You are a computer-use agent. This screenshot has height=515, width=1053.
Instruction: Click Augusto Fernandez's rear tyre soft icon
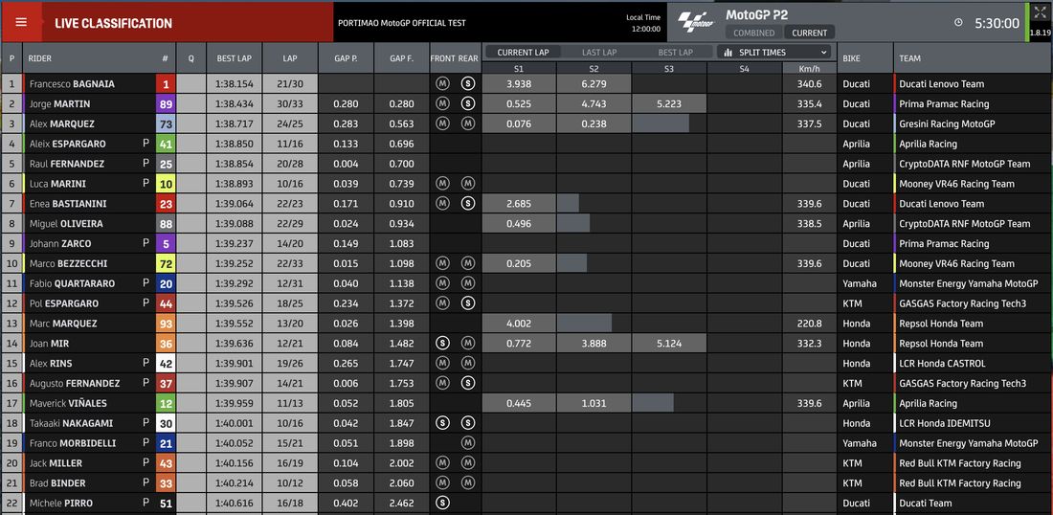click(x=468, y=384)
